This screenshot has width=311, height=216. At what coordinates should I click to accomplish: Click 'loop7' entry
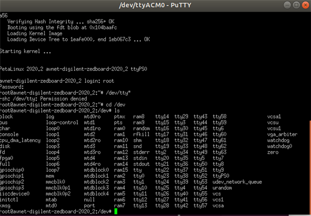tap(53, 170)
